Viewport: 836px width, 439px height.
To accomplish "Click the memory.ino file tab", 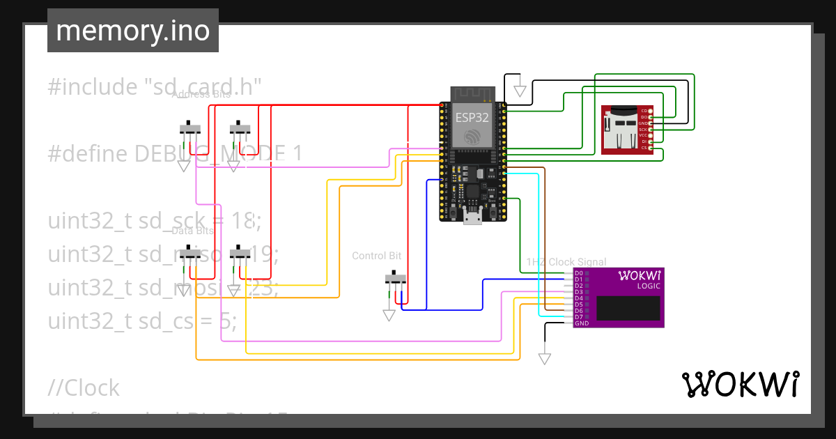I will (x=132, y=30).
